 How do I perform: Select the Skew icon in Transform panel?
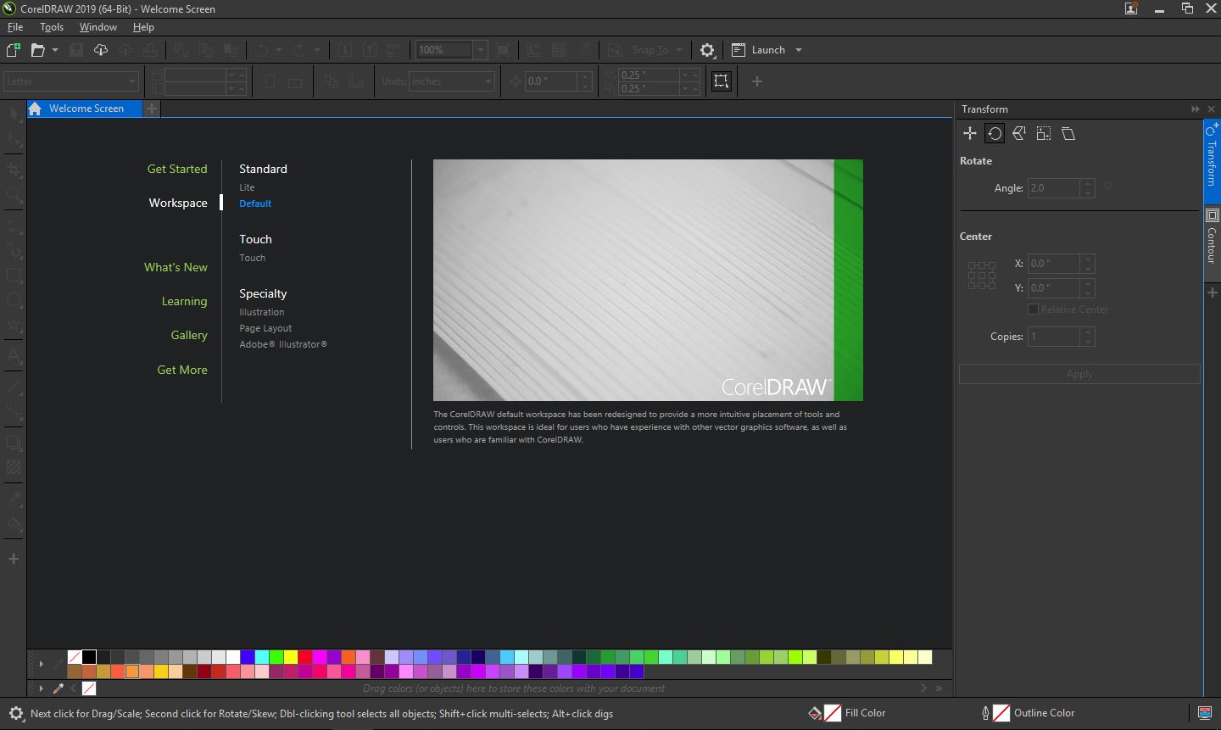tap(1068, 133)
